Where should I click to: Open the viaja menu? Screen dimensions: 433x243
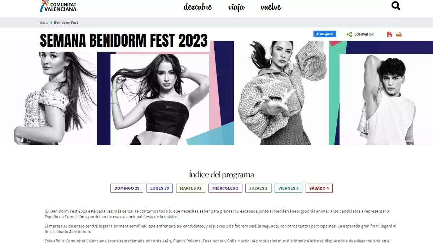click(x=236, y=7)
